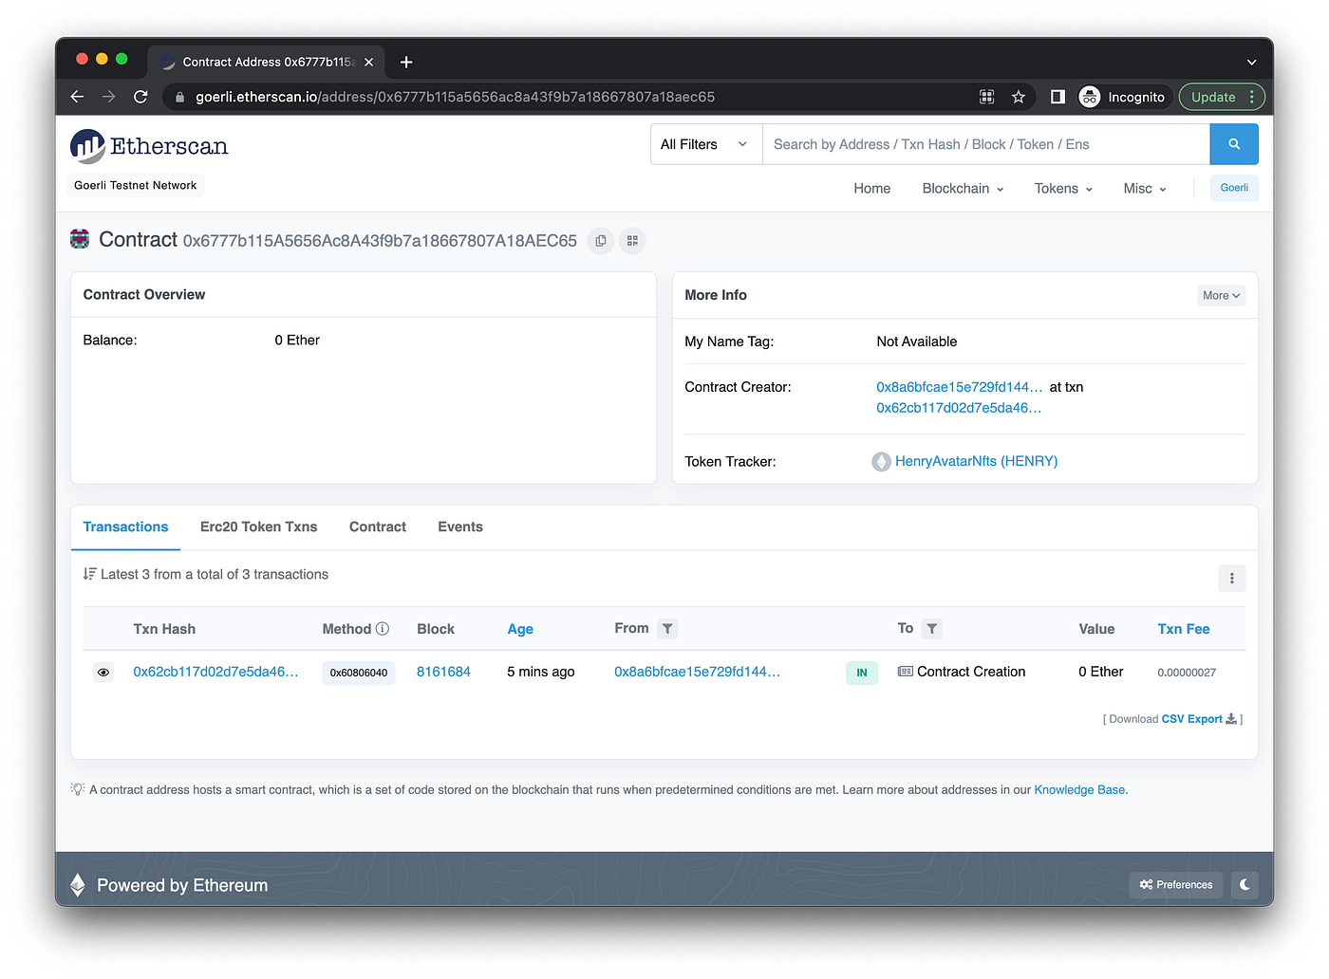Click the grid icon in address bar
The height and width of the screenshot is (979, 1329).
pos(987,97)
